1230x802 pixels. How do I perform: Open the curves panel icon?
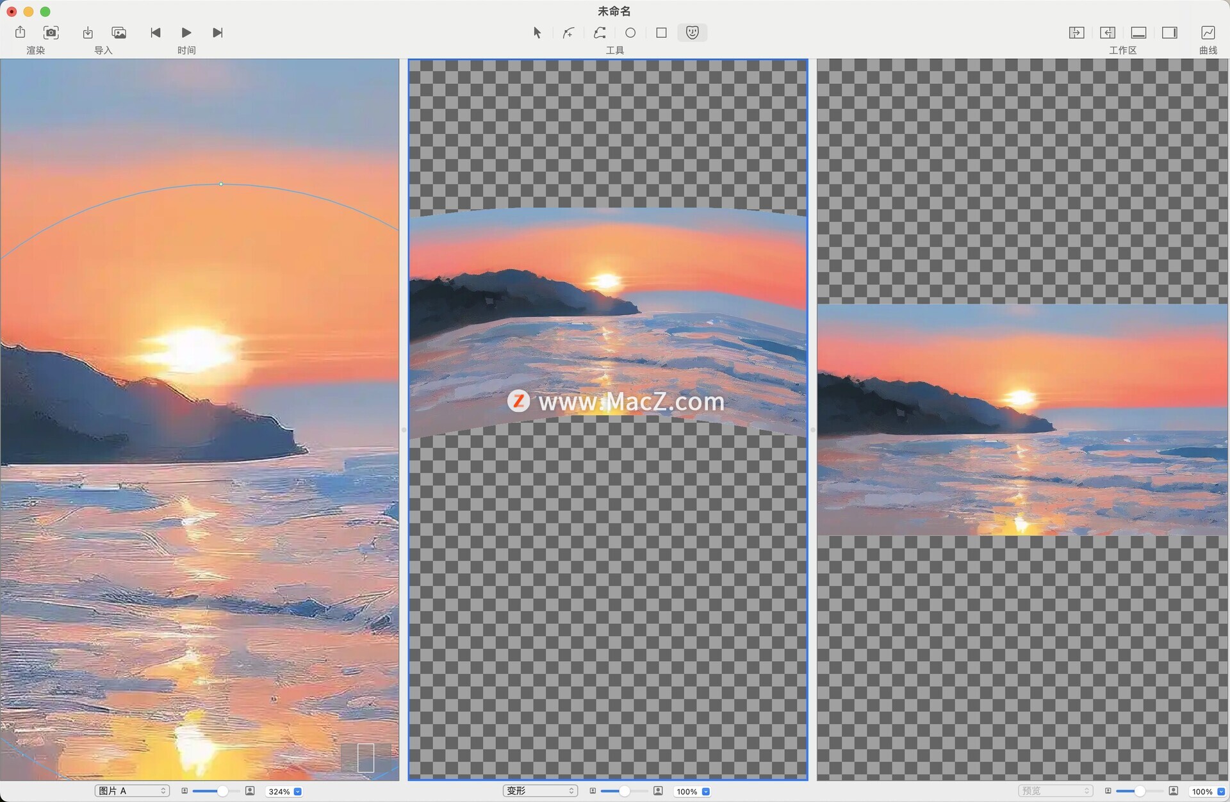point(1208,32)
